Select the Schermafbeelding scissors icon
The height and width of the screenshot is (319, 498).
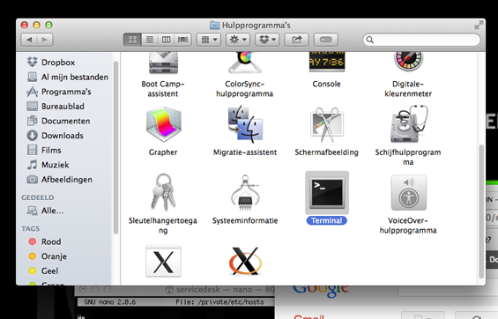(x=327, y=124)
